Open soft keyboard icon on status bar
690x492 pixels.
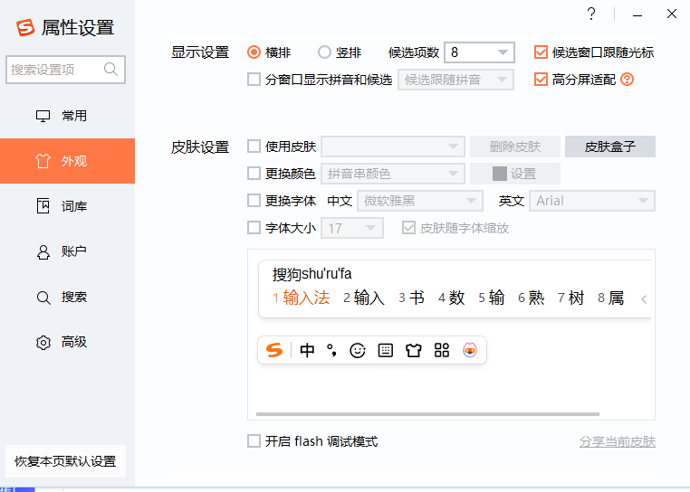(386, 350)
